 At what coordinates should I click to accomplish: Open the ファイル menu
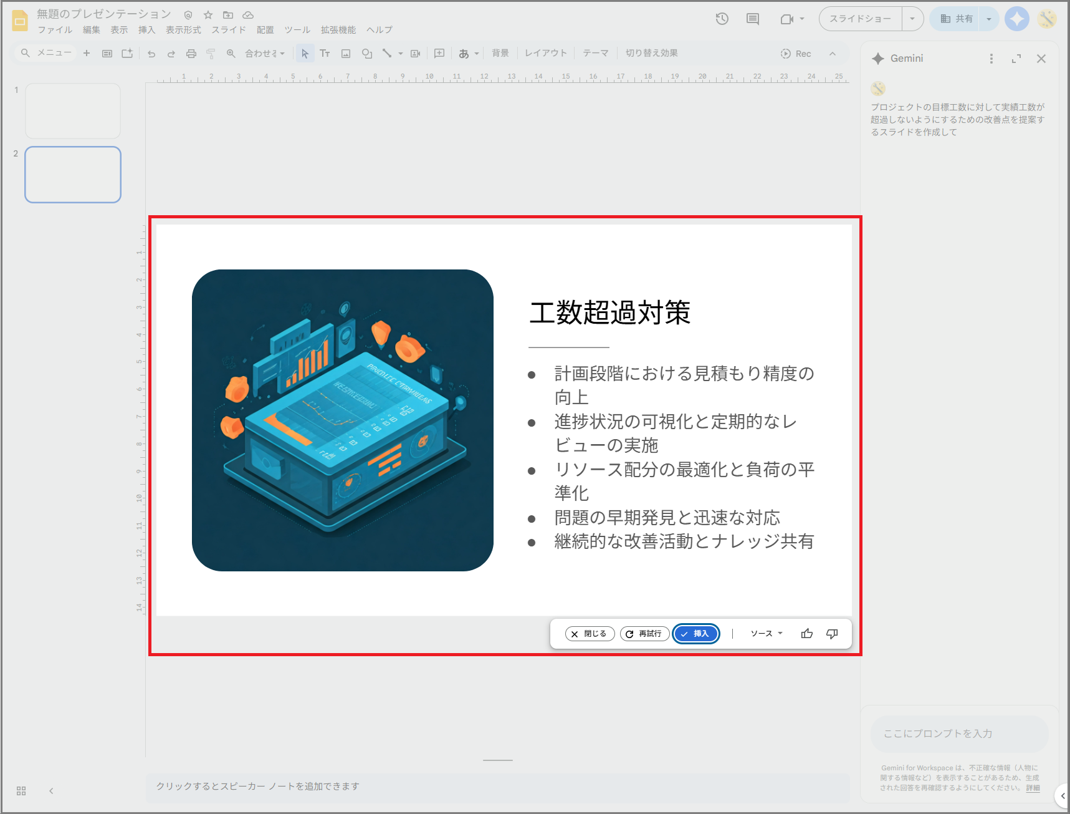coord(55,30)
